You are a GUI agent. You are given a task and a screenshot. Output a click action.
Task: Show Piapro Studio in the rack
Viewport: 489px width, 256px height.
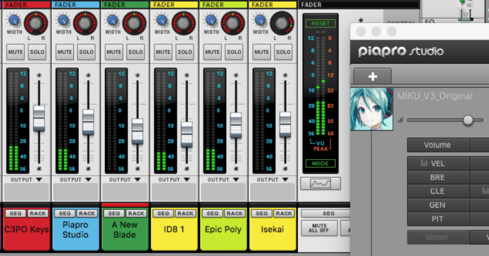click(87, 214)
